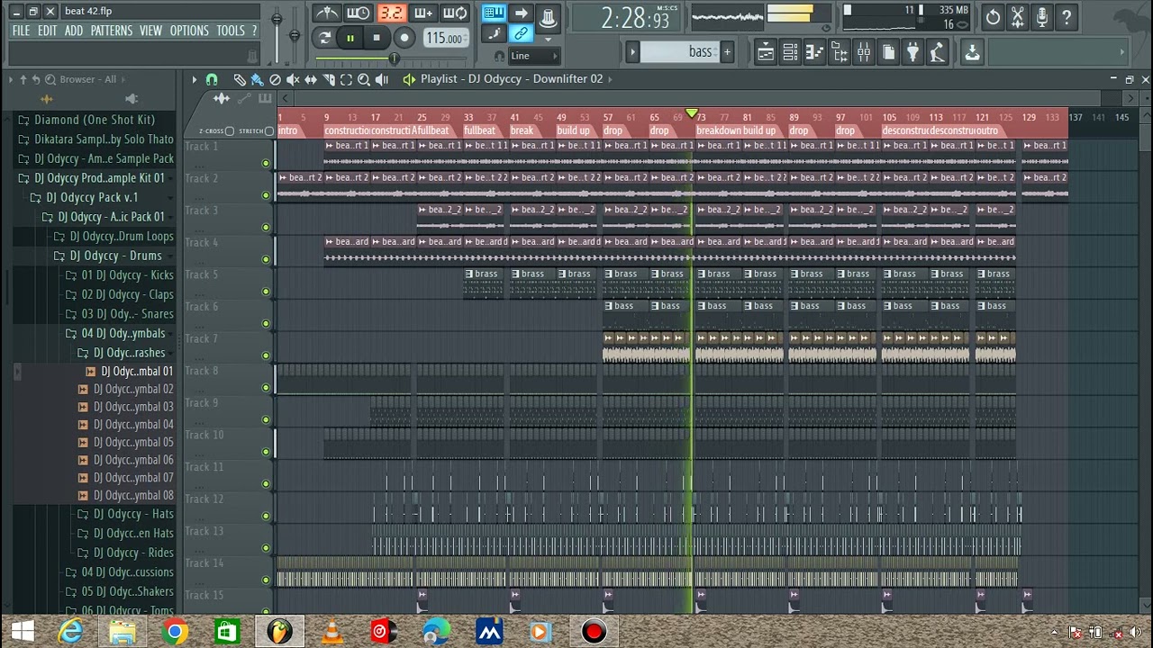Mute Track 1 using its green light
This screenshot has width=1153, height=648.
tap(266, 163)
